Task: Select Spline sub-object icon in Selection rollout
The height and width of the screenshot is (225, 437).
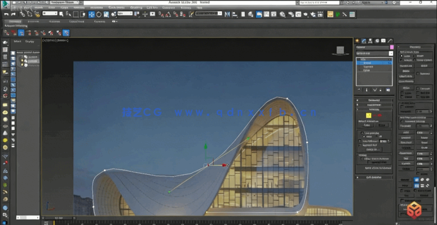Action: (380, 115)
